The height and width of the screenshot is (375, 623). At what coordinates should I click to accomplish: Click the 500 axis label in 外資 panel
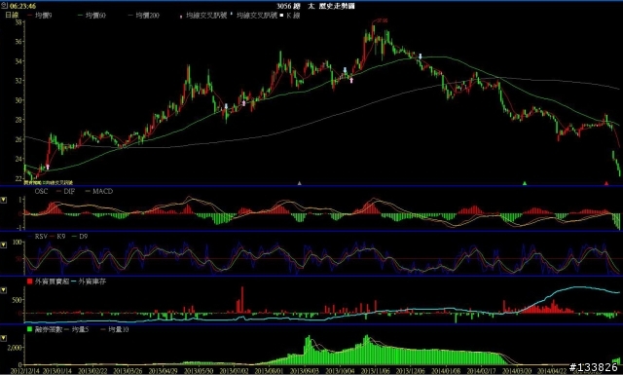click(18, 300)
